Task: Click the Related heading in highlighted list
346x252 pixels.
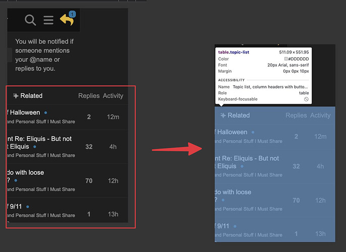Action: coord(239,115)
